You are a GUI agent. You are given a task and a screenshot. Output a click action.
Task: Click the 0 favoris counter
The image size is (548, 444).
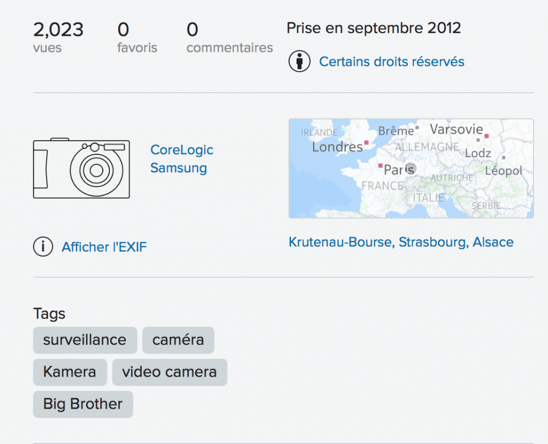coord(137,37)
